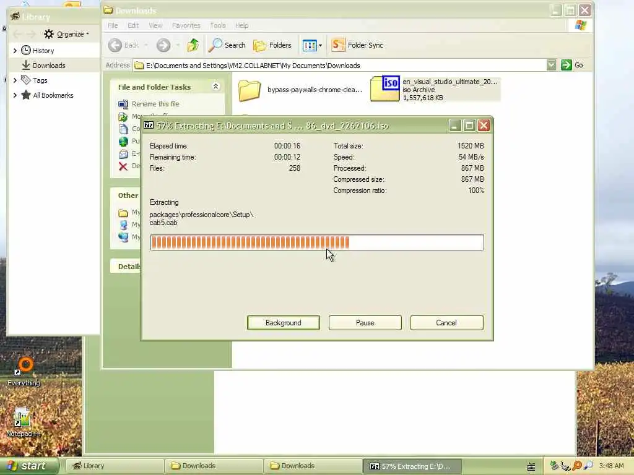Open Search in the Explorer toolbar
The image size is (634, 475).
point(227,45)
